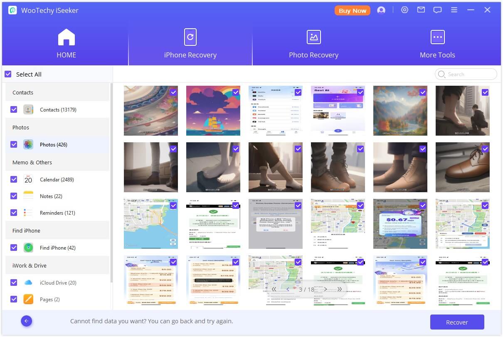Open the iPhone Recovery tool

pyautogui.click(x=190, y=44)
